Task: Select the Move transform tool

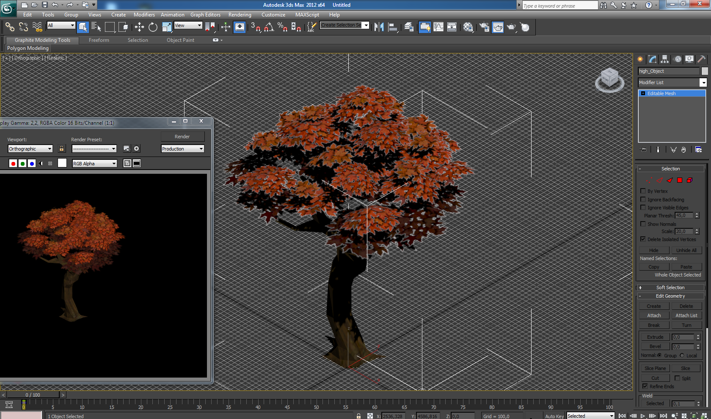Action: coord(139,27)
